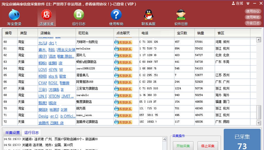Click the 停止采集 button
This screenshot has height=150, width=264.
(208, 146)
